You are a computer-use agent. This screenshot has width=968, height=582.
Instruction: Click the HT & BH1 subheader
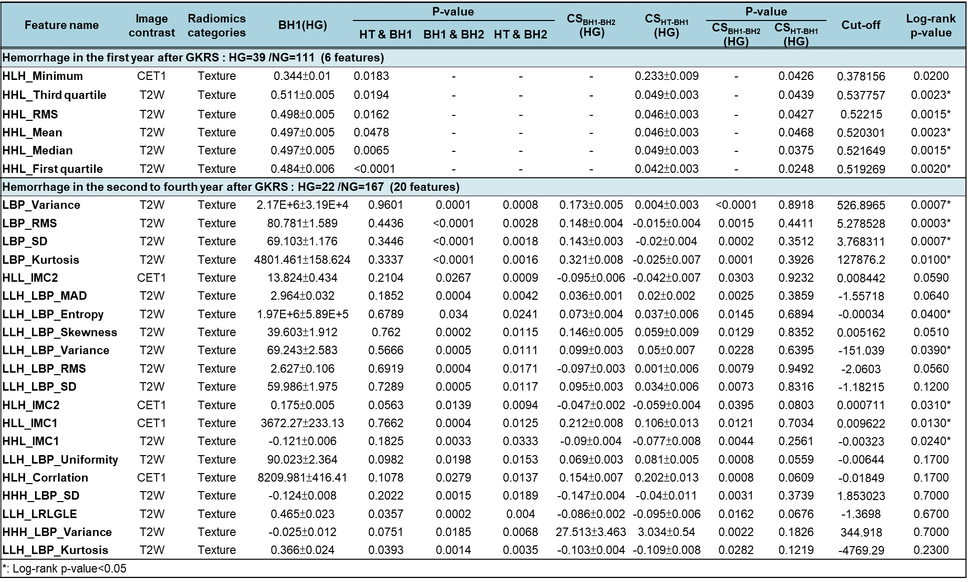point(385,34)
